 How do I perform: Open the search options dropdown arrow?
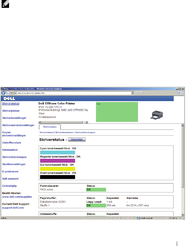pyautogui.click(x=182, y=93)
